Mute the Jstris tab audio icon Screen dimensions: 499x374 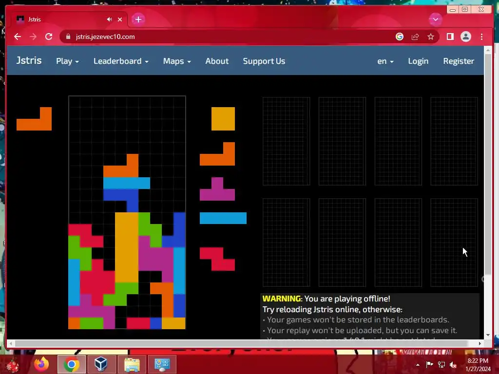(109, 19)
